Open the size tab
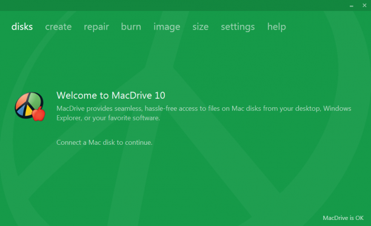The height and width of the screenshot is (226, 371). tap(201, 27)
